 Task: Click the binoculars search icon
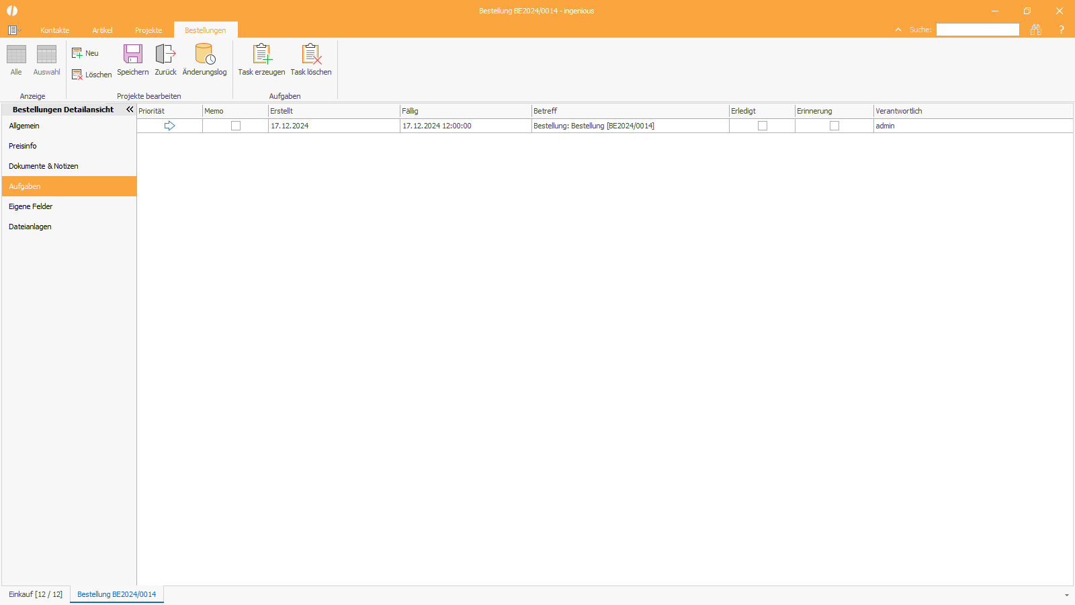1036,30
